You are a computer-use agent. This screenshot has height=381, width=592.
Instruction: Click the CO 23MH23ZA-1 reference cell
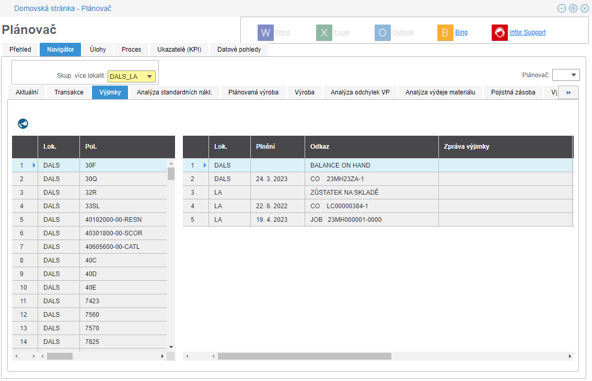[372, 179]
